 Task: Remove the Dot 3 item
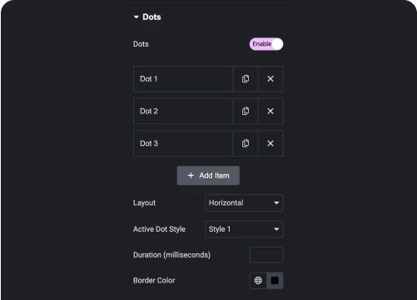[271, 143]
